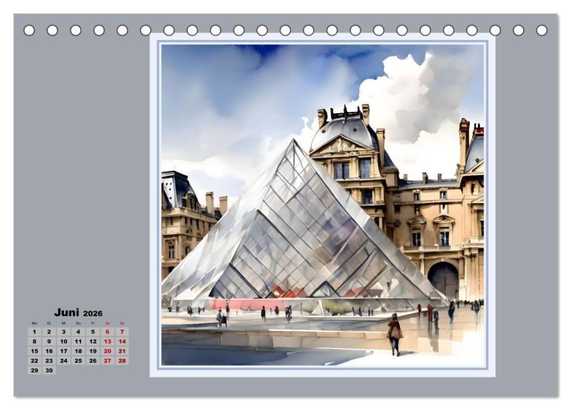Select day 9 in the June calendar
This screenshot has height=410, width=571.
[x=49, y=342]
